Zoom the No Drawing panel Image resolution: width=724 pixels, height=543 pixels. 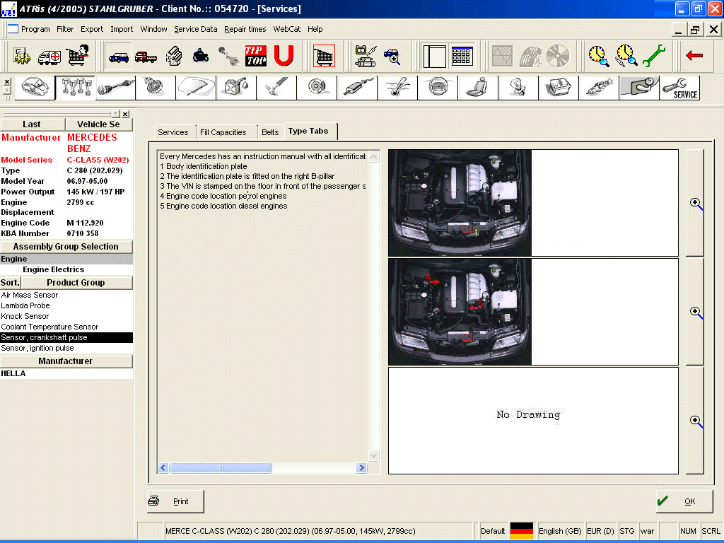coord(696,421)
